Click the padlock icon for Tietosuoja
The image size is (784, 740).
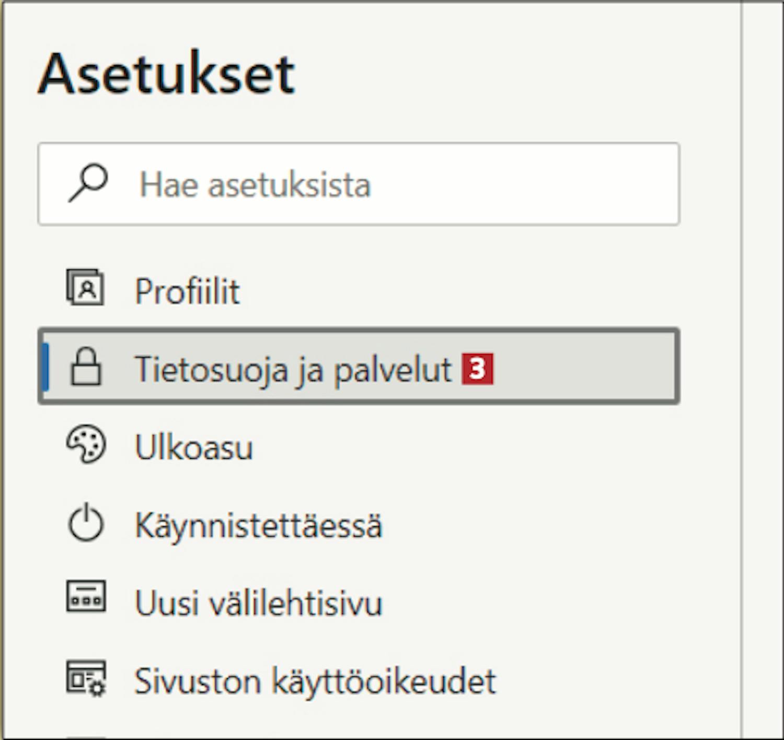[x=86, y=366]
